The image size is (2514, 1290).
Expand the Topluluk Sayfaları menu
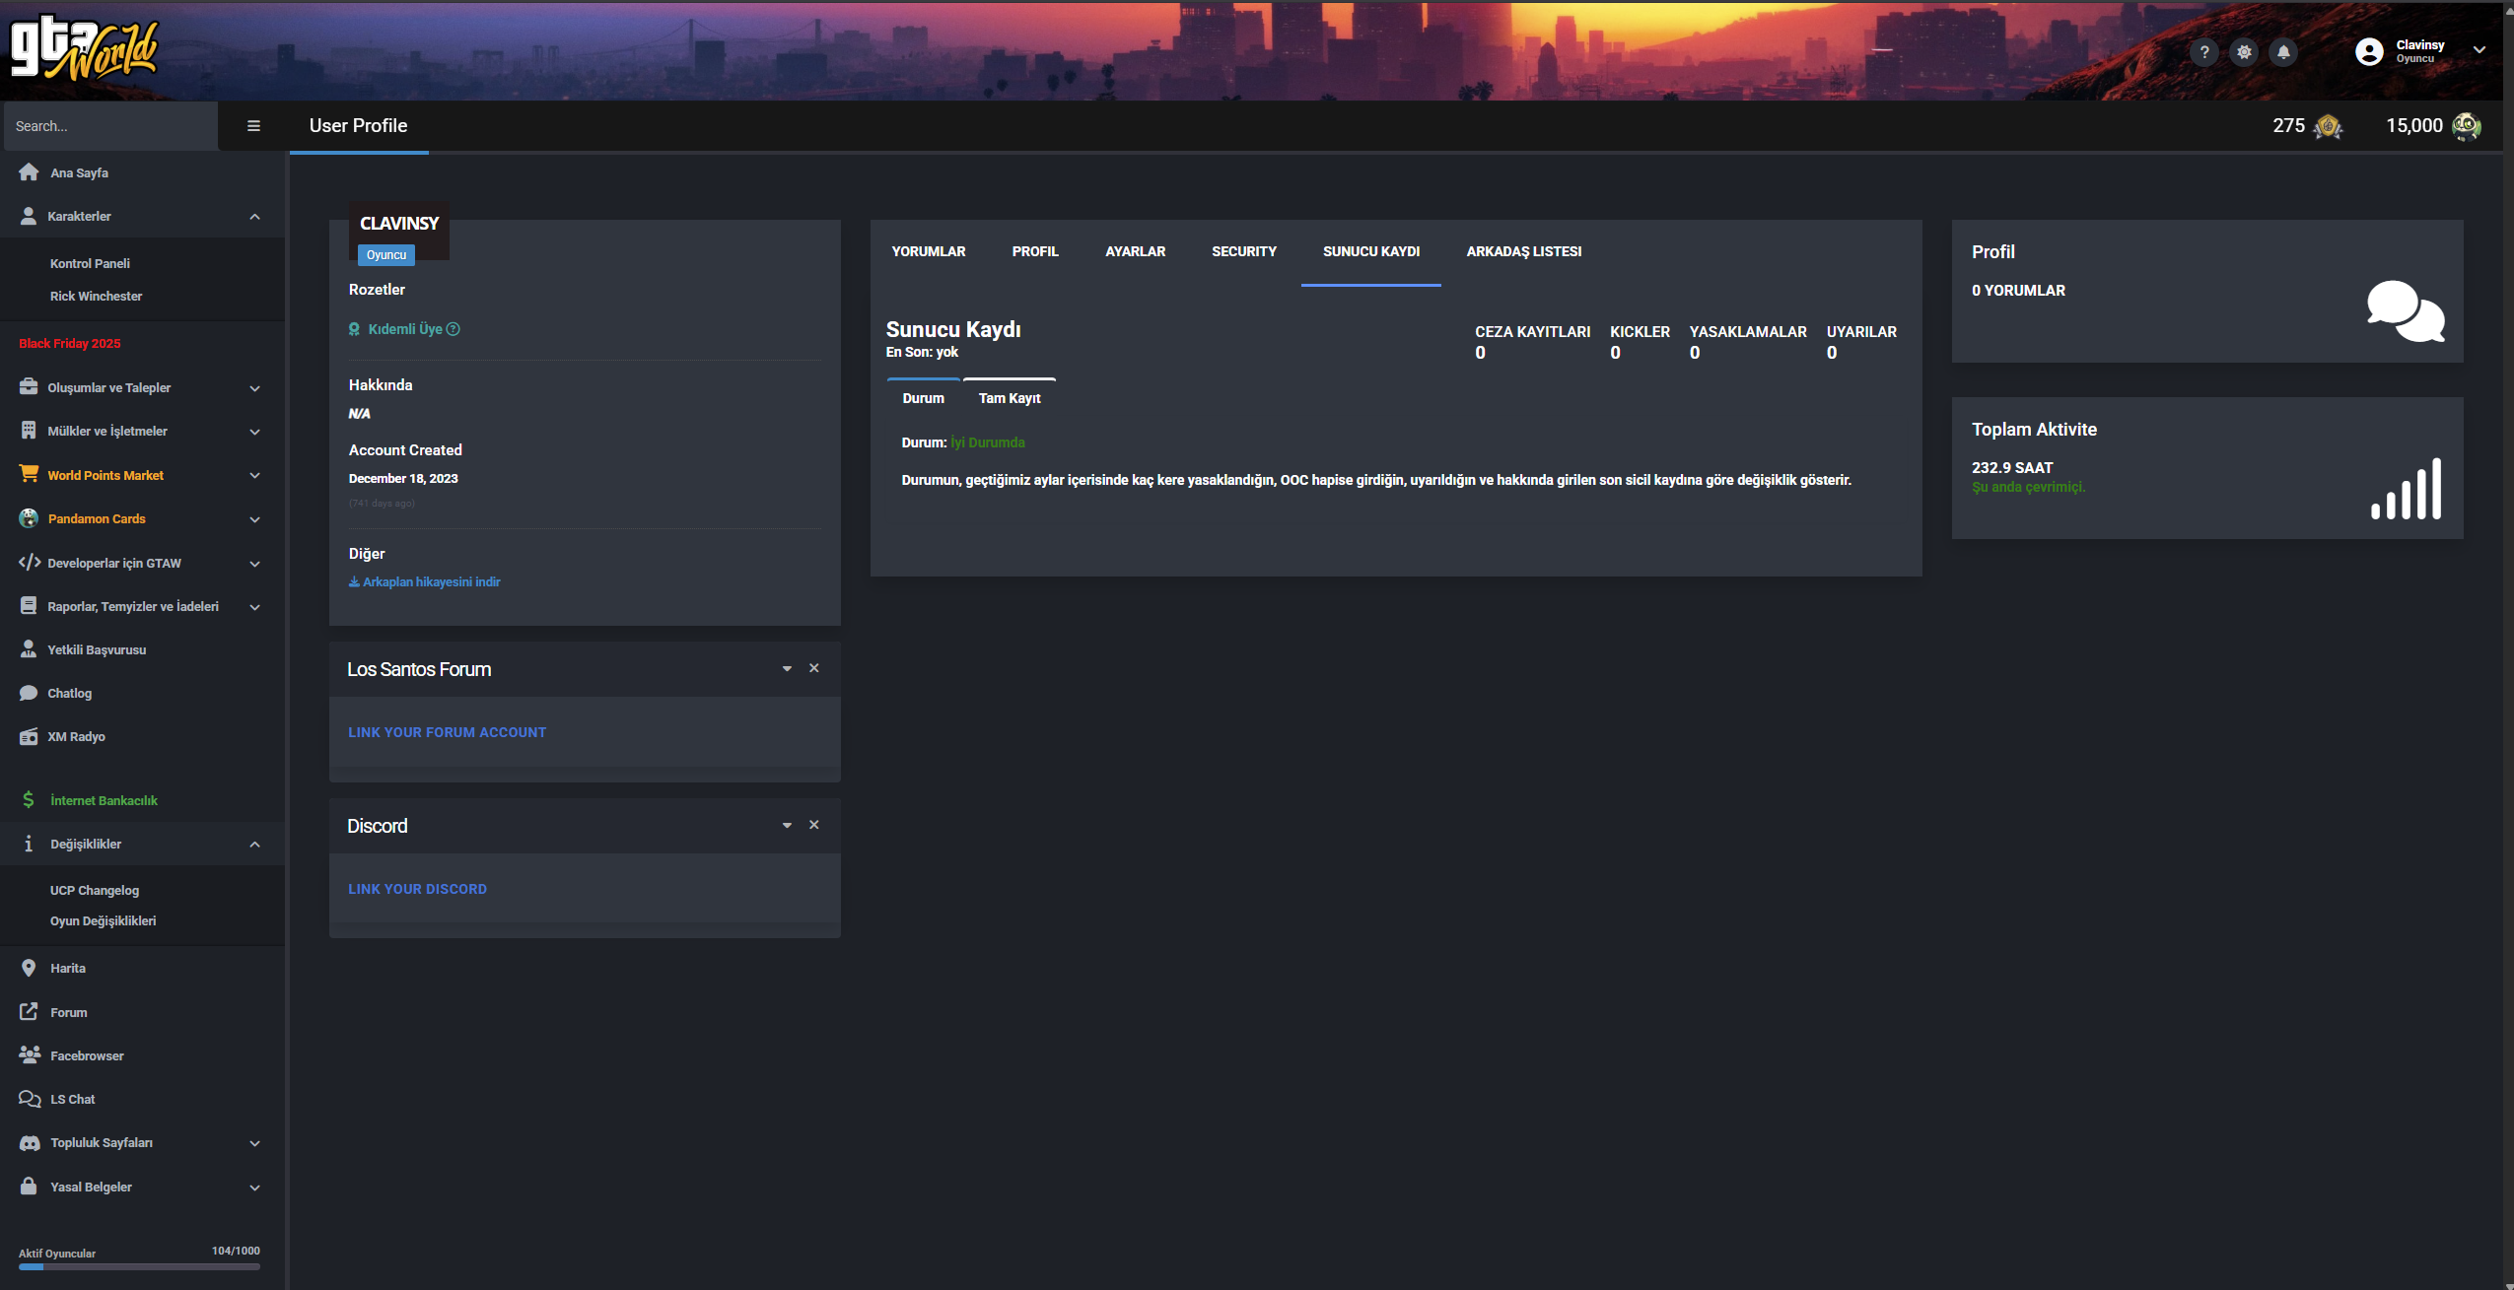pyautogui.click(x=255, y=1143)
